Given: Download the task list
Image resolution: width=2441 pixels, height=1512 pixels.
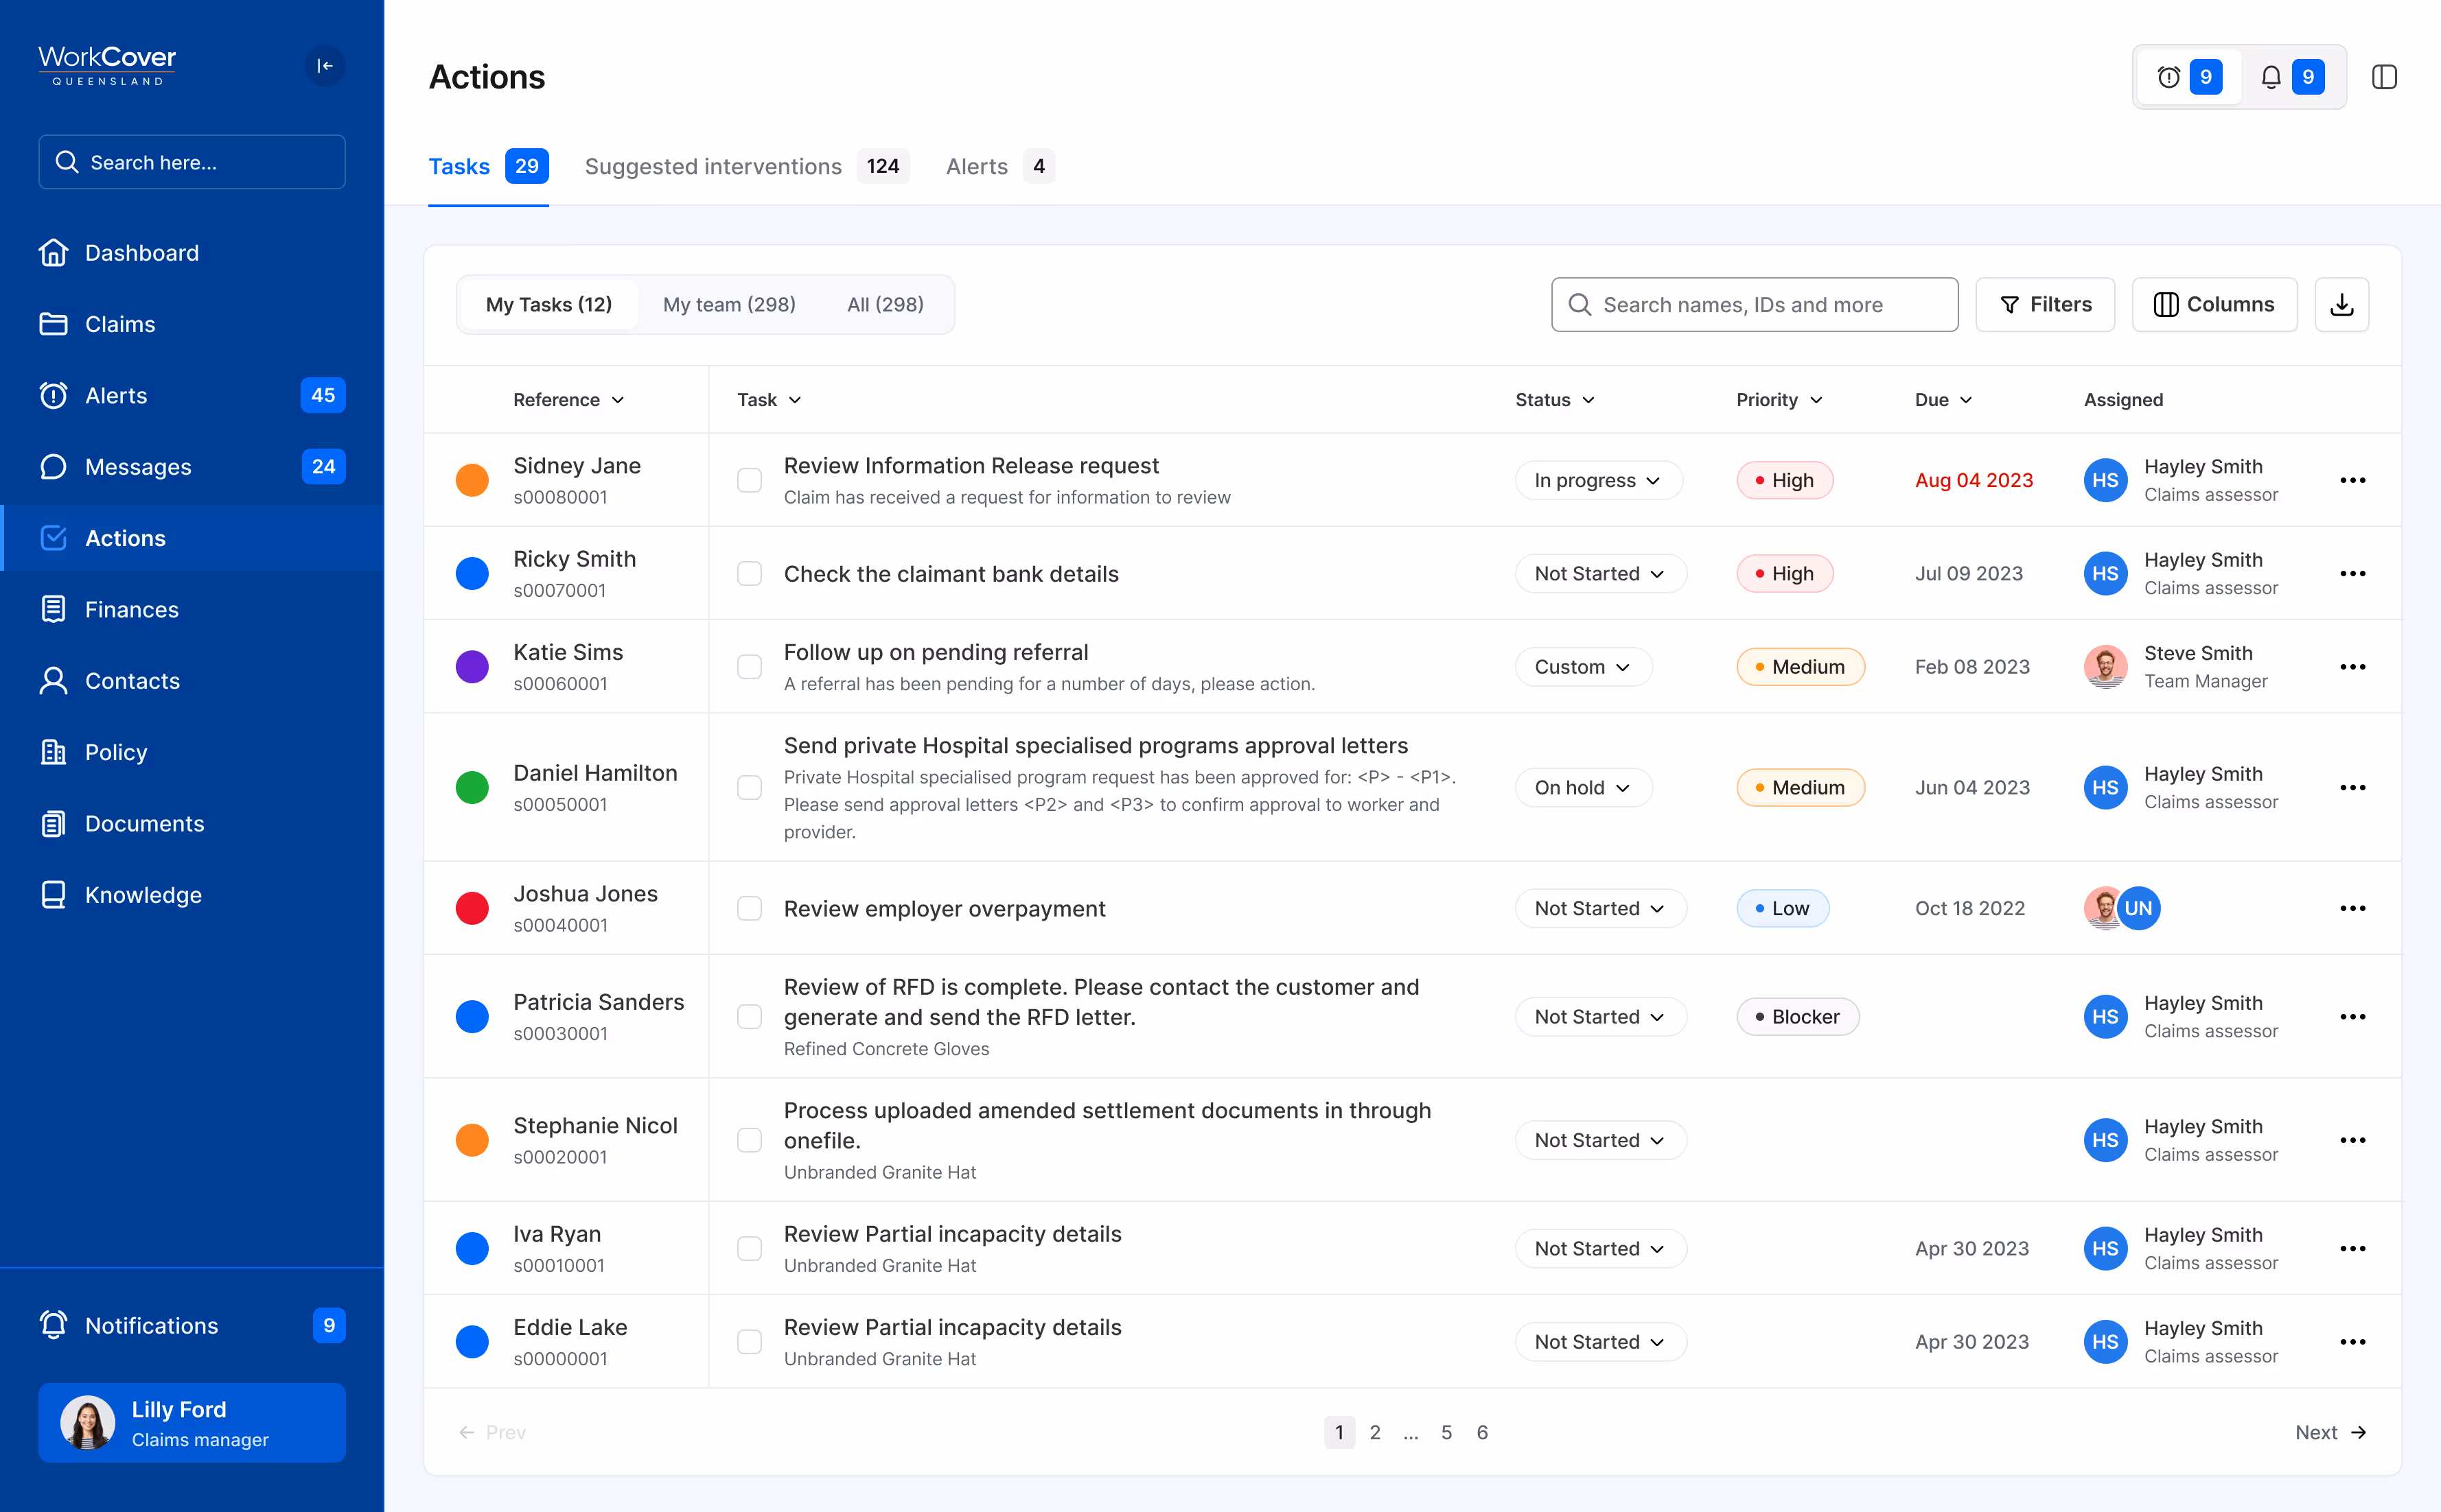Looking at the screenshot, I should pos(2342,304).
